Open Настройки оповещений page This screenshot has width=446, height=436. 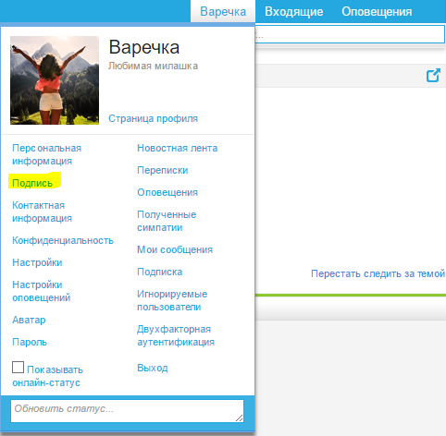click(x=42, y=291)
